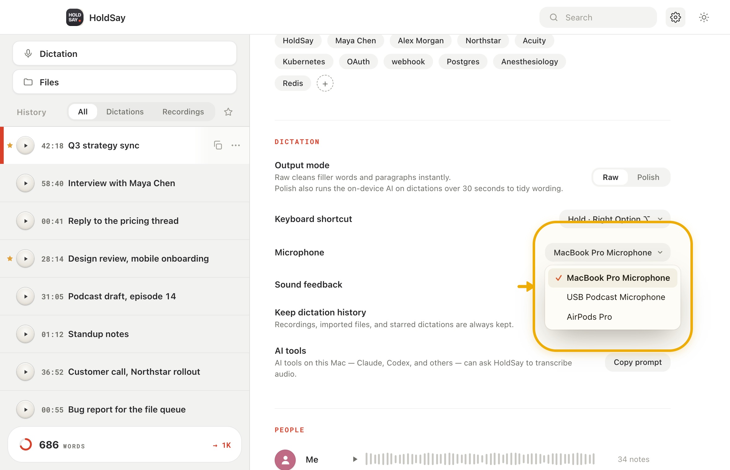Click the word count progress ring

coord(26,444)
